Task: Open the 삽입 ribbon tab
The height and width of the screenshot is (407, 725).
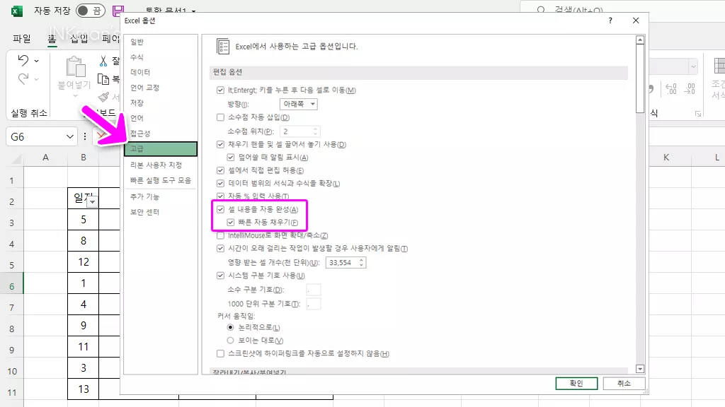Action: pos(79,39)
